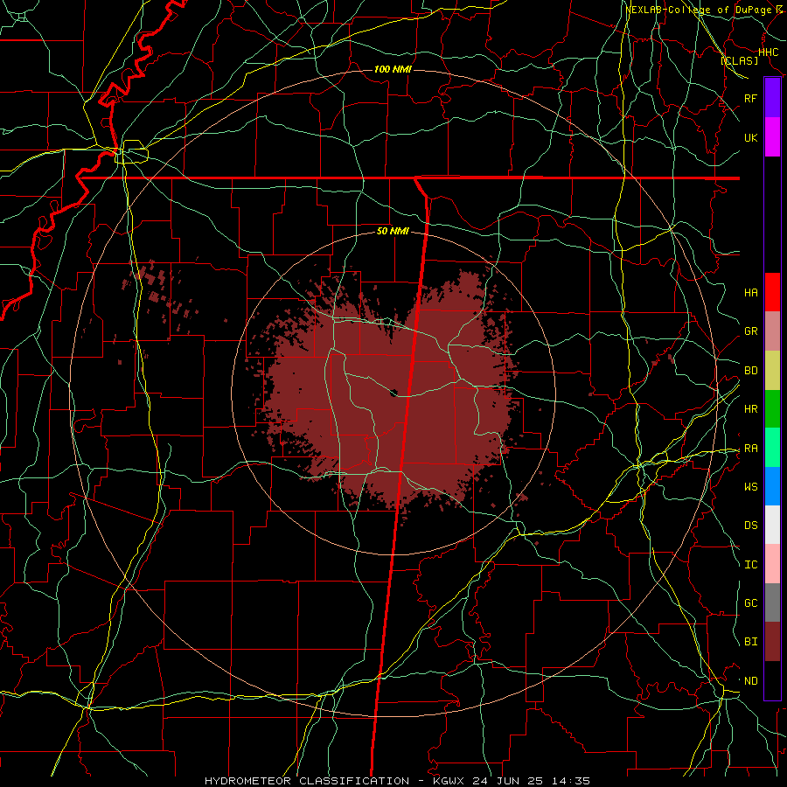Click the red HA color swatch

772,292
